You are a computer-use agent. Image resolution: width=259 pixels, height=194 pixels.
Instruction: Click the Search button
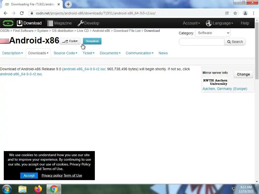[235, 42]
